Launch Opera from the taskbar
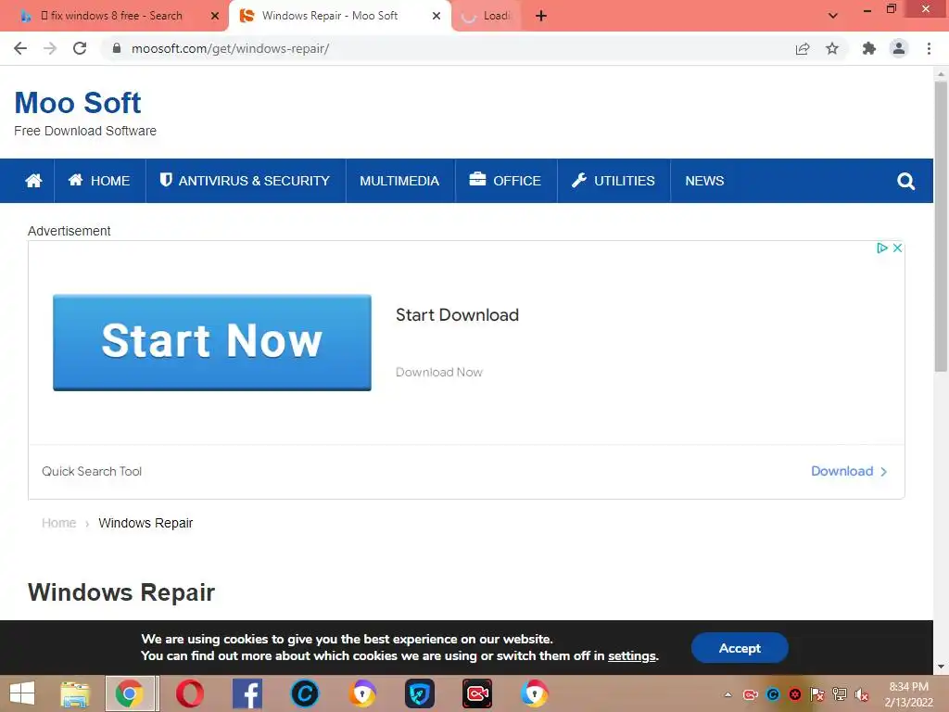This screenshot has width=949, height=712. 189,693
